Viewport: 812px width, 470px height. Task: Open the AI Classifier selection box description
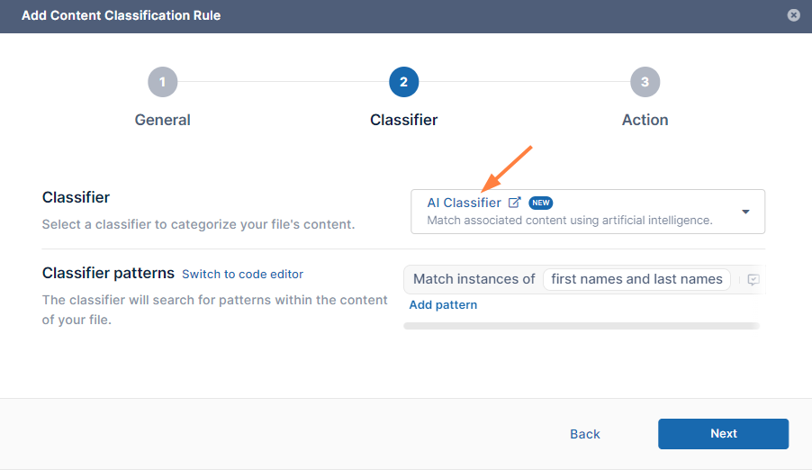[x=569, y=220]
